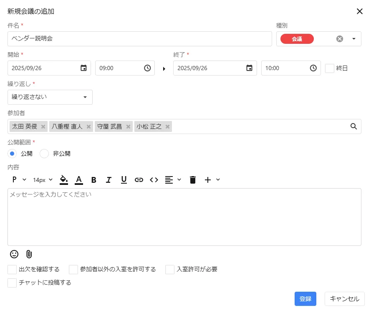Enable the 終日 (all-day) checkbox
This screenshot has width=371, height=313.
[x=329, y=68]
